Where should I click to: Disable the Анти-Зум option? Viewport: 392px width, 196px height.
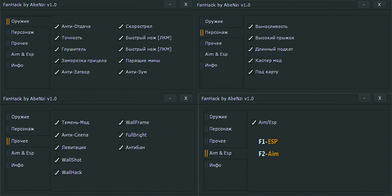pyautogui.click(x=121, y=72)
